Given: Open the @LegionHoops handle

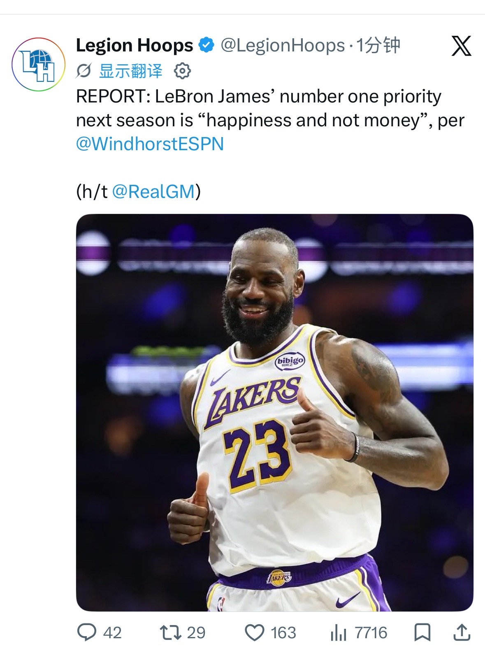Looking at the screenshot, I should [x=283, y=45].
